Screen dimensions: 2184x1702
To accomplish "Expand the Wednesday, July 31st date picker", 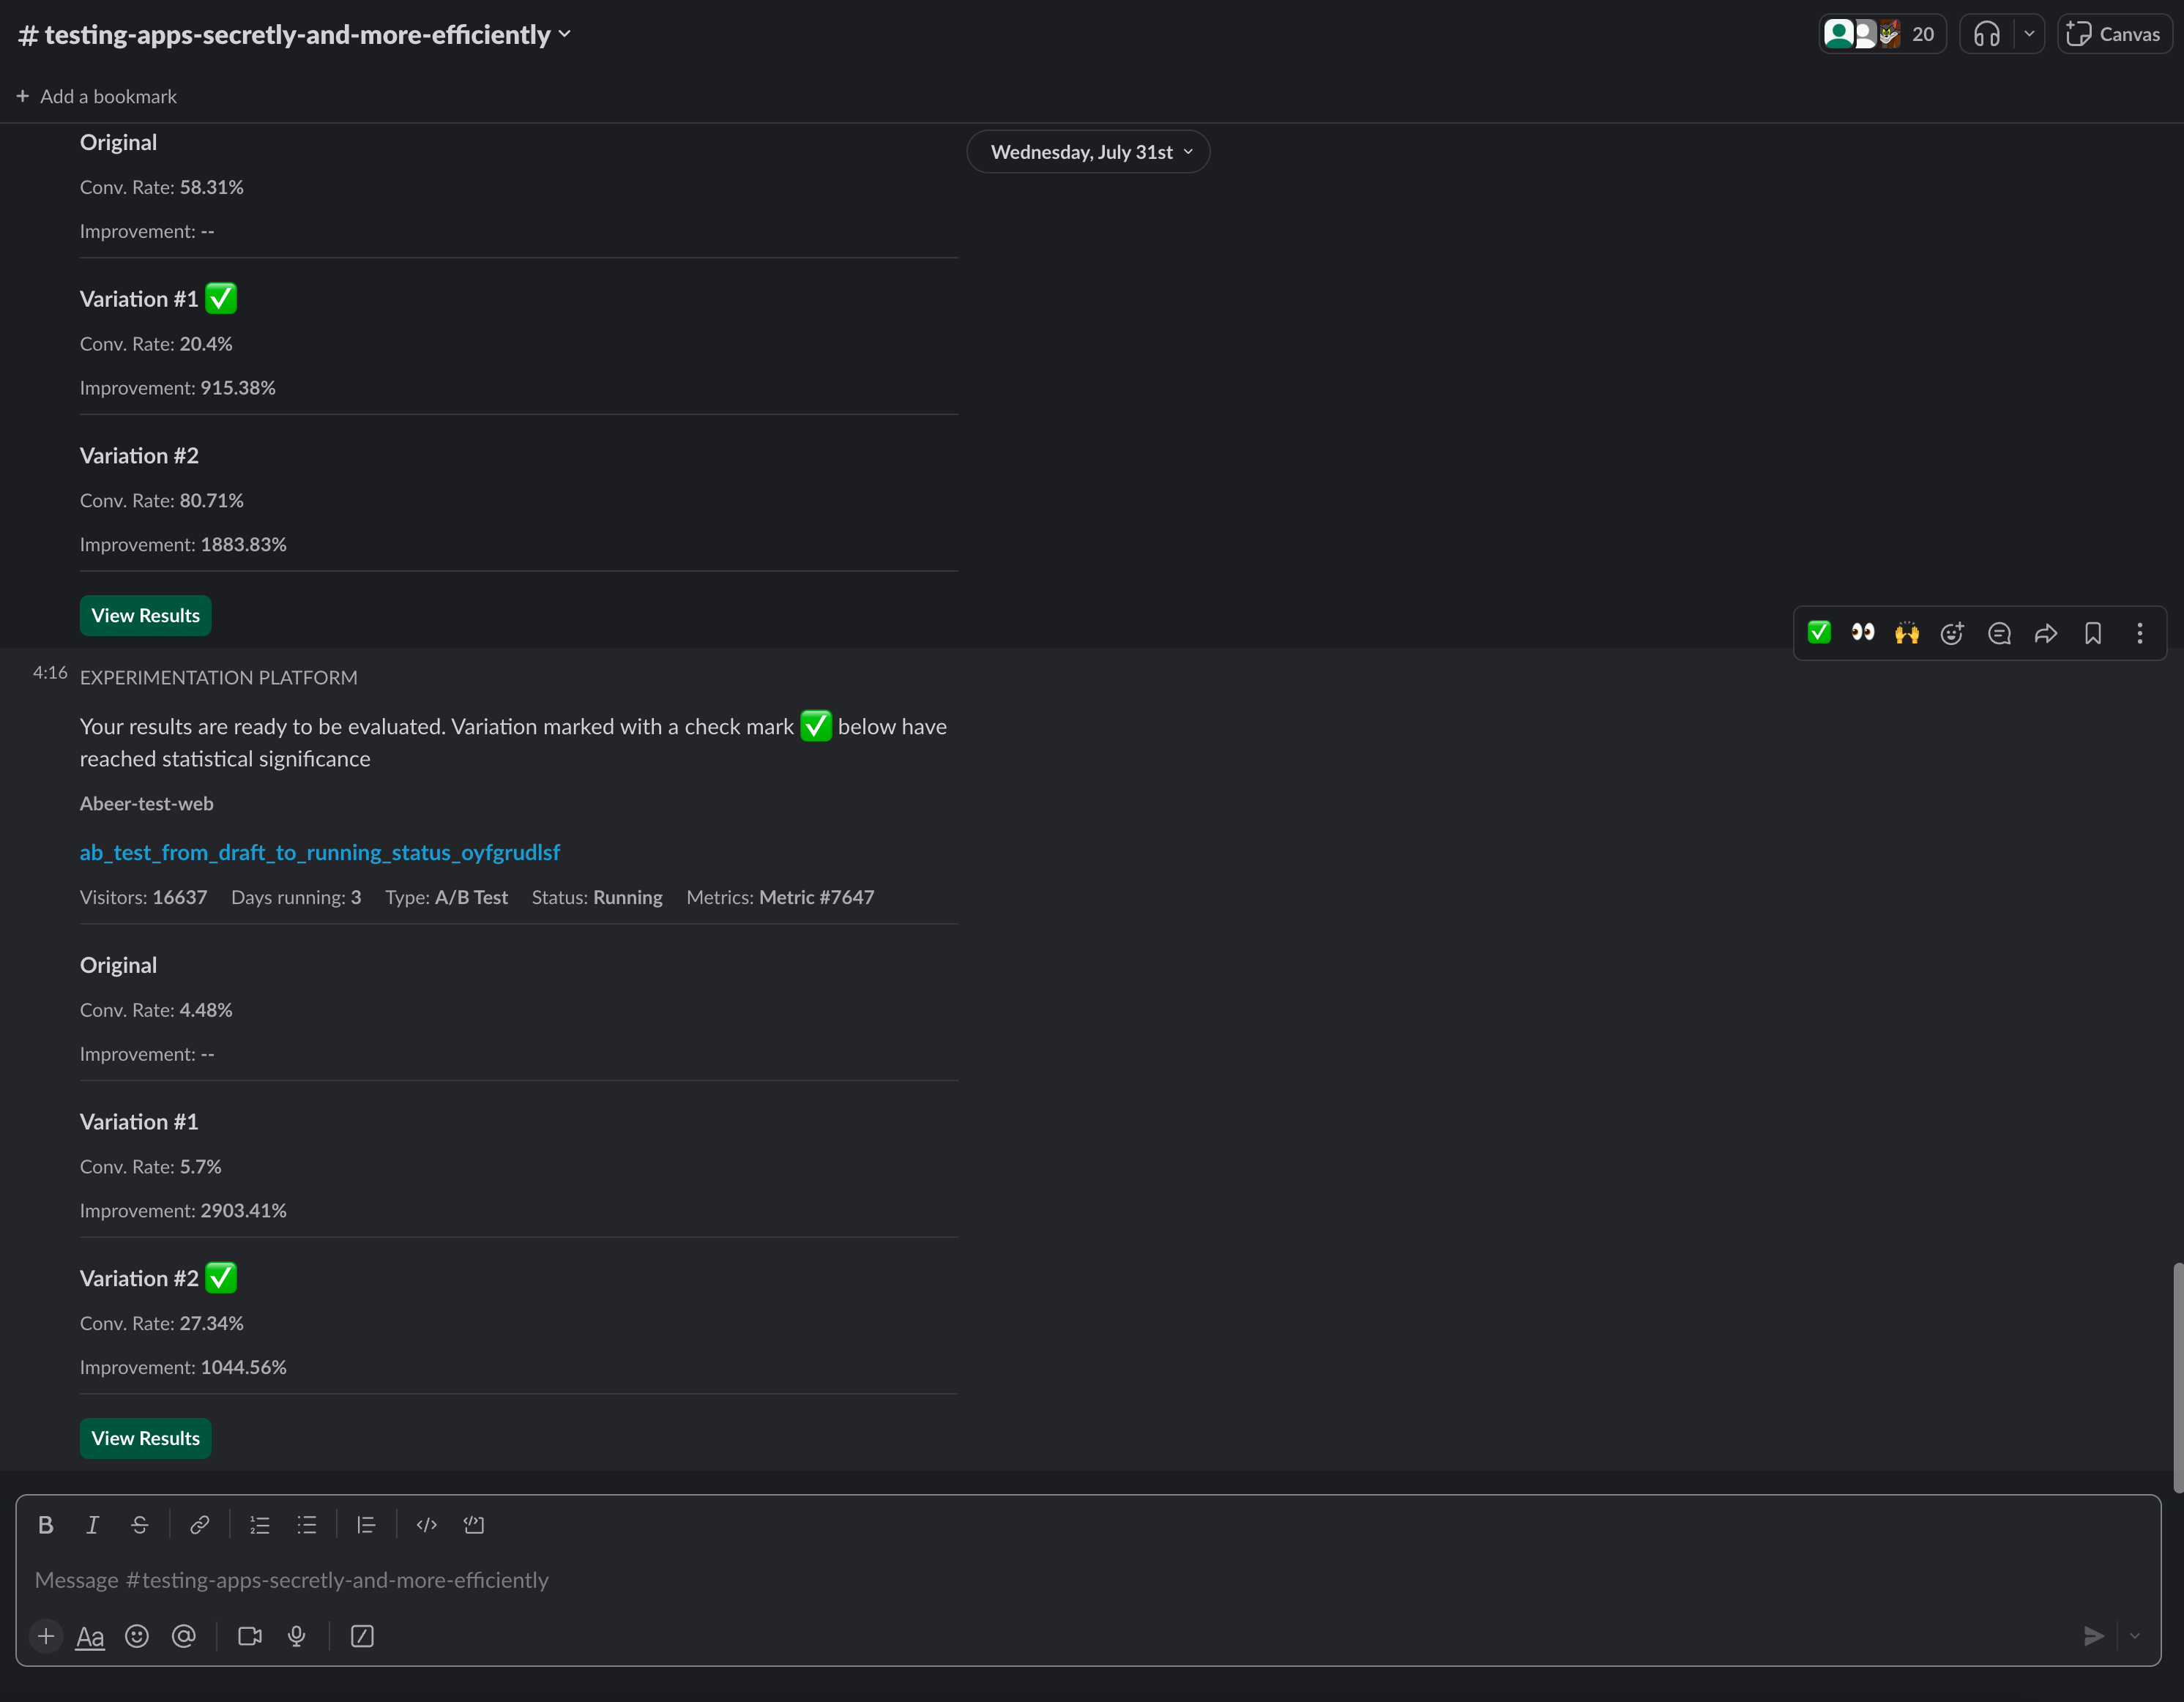I will (1088, 152).
